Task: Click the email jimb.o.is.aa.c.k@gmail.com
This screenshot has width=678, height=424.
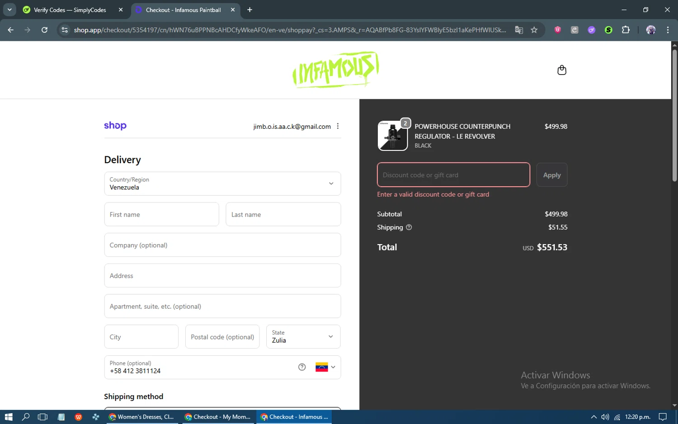Action: pyautogui.click(x=292, y=127)
